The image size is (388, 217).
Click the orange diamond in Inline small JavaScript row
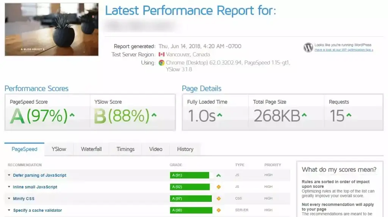tap(219, 187)
